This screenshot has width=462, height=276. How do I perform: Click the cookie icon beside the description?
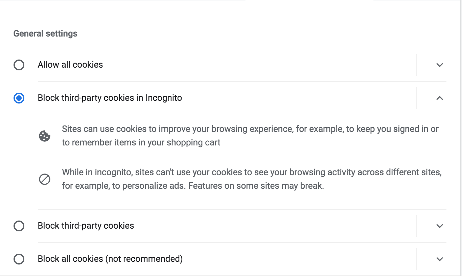point(45,136)
